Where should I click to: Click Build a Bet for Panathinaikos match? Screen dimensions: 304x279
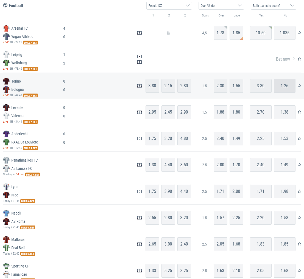[x=33, y=174]
